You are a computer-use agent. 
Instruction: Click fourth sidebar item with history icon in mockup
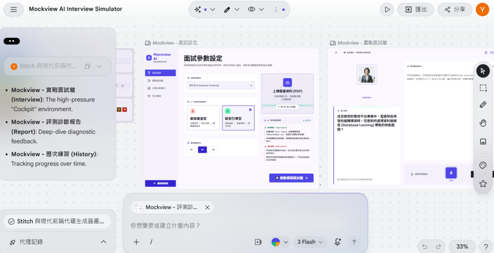(x=160, y=96)
